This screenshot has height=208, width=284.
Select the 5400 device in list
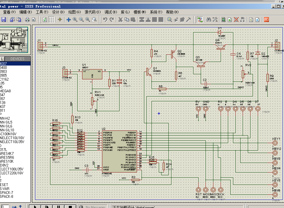[15, 67]
